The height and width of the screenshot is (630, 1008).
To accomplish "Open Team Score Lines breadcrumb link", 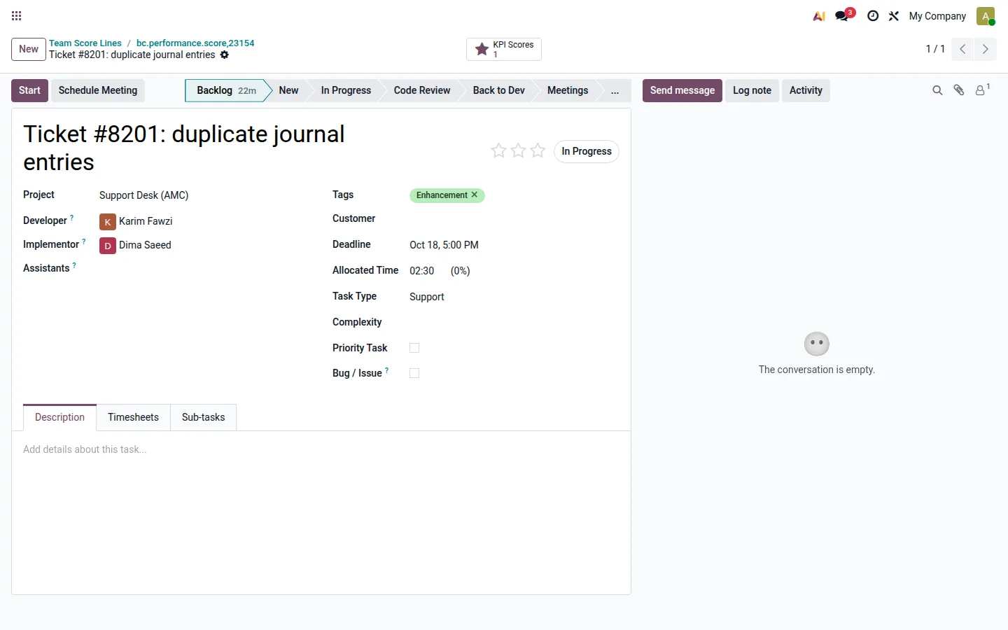I will (85, 43).
